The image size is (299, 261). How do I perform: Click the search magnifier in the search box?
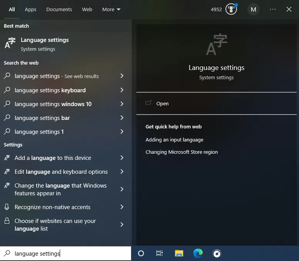(x=7, y=253)
